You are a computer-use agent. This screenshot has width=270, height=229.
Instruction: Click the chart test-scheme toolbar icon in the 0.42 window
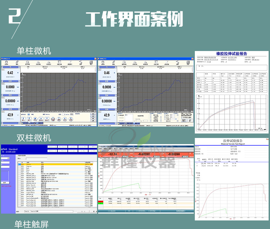59,62
